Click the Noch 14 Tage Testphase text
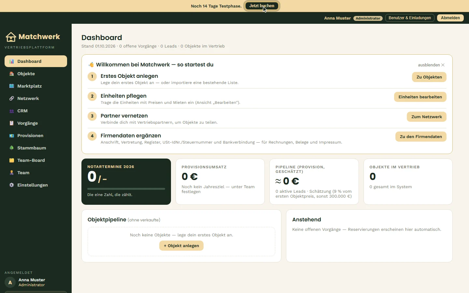The image size is (469, 293). tap(216, 6)
